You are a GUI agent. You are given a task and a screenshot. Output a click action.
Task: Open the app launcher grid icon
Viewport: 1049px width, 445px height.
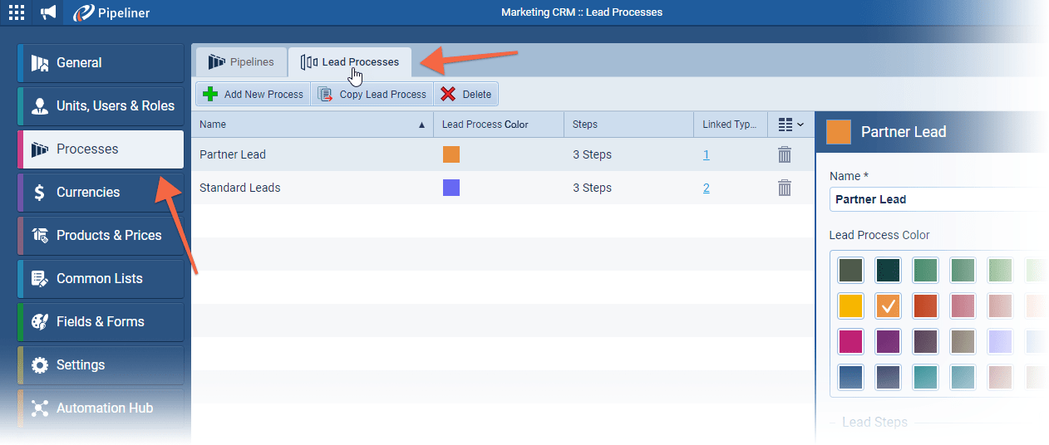pyautogui.click(x=17, y=12)
